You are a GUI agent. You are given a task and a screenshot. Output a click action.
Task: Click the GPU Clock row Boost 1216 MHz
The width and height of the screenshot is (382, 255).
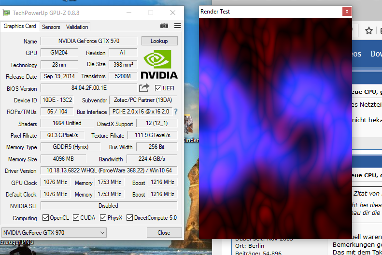click(162, 182)
